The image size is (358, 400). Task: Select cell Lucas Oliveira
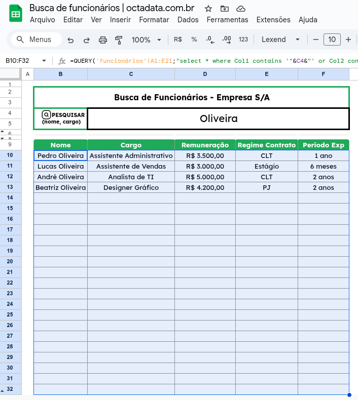click(x=60, y=166)
